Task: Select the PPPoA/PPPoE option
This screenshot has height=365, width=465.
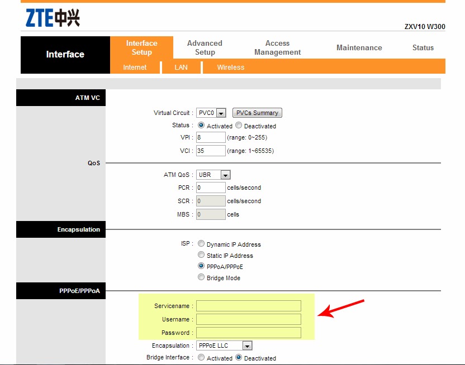Action: pyautogui.click(x=201, y=266)
